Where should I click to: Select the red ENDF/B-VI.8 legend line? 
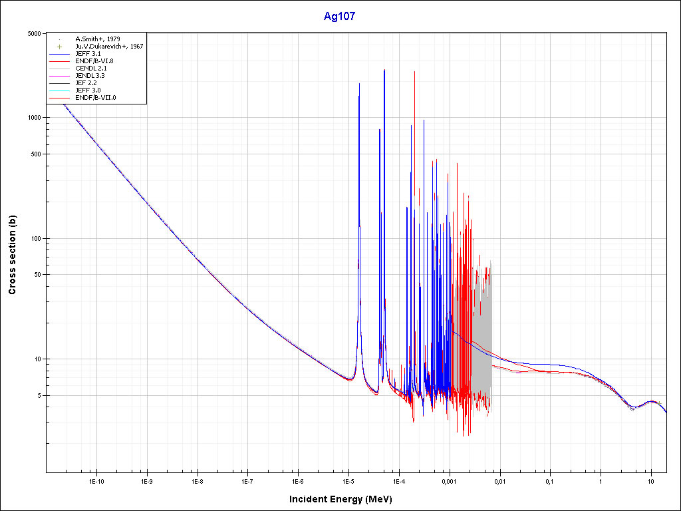pos(60,61)
